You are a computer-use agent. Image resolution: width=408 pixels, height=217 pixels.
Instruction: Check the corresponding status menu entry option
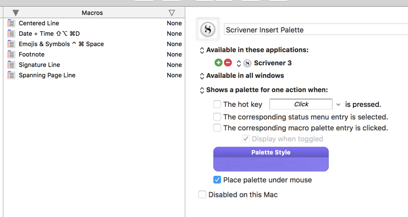[217, 117]
